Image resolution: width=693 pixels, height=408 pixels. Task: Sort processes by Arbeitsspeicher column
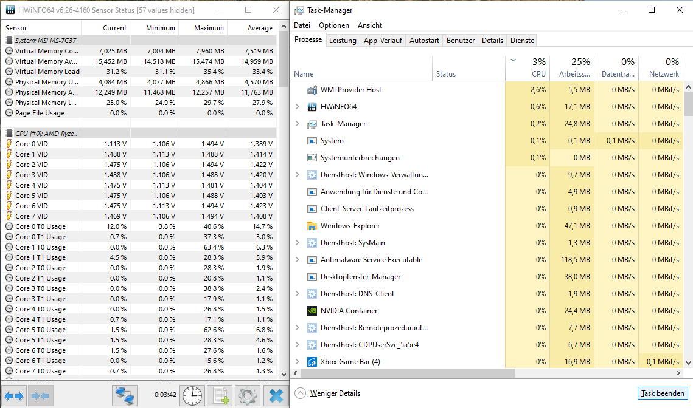click(572, 68)
